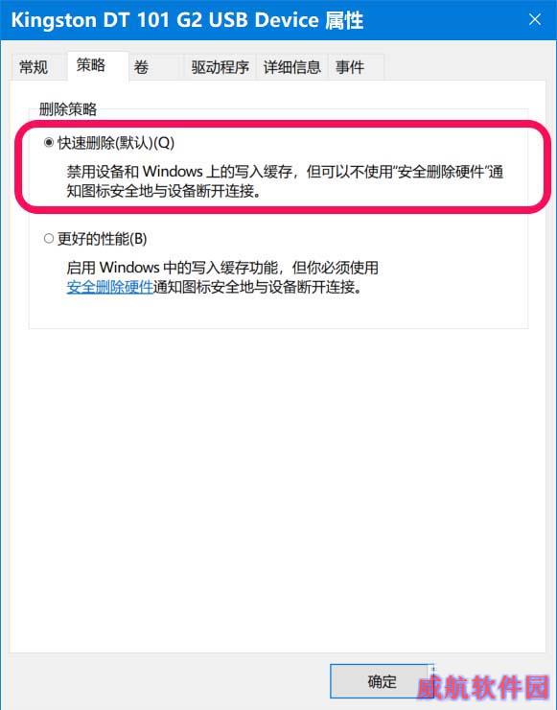
Task: Close the Kingston device properties dialog
Action: (535, 19)
